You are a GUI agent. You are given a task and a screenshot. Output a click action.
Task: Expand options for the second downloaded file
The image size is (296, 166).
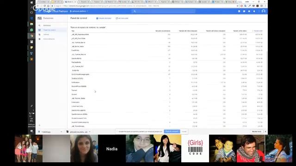90,132
